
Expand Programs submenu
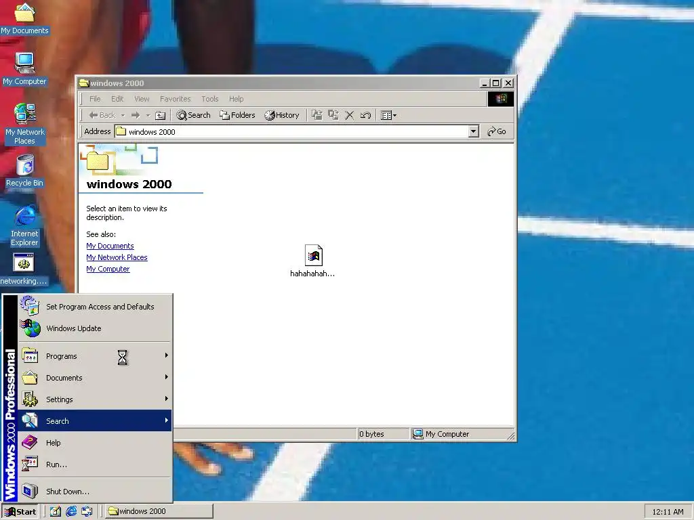95,356
